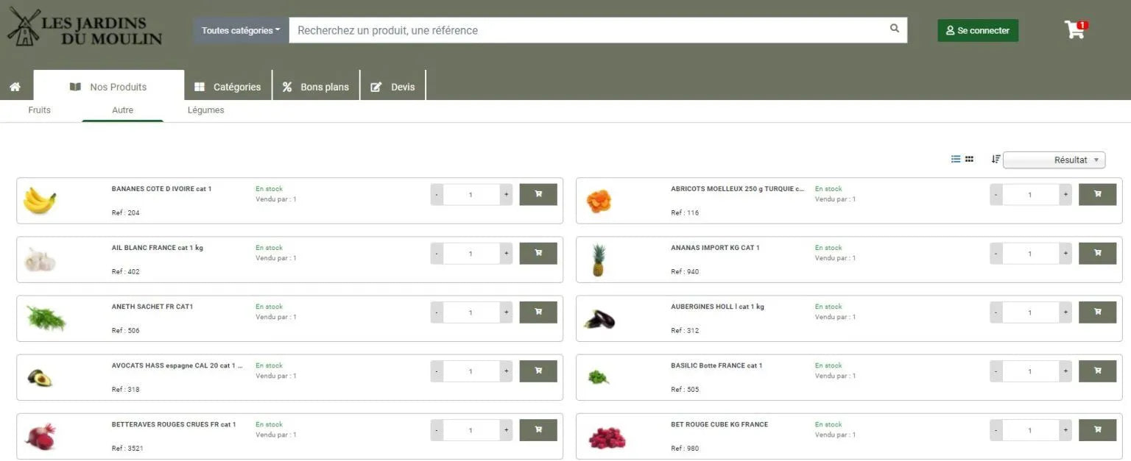
Task: Add Basilic Botte France to cart
Action: [x=1097, y=371]
